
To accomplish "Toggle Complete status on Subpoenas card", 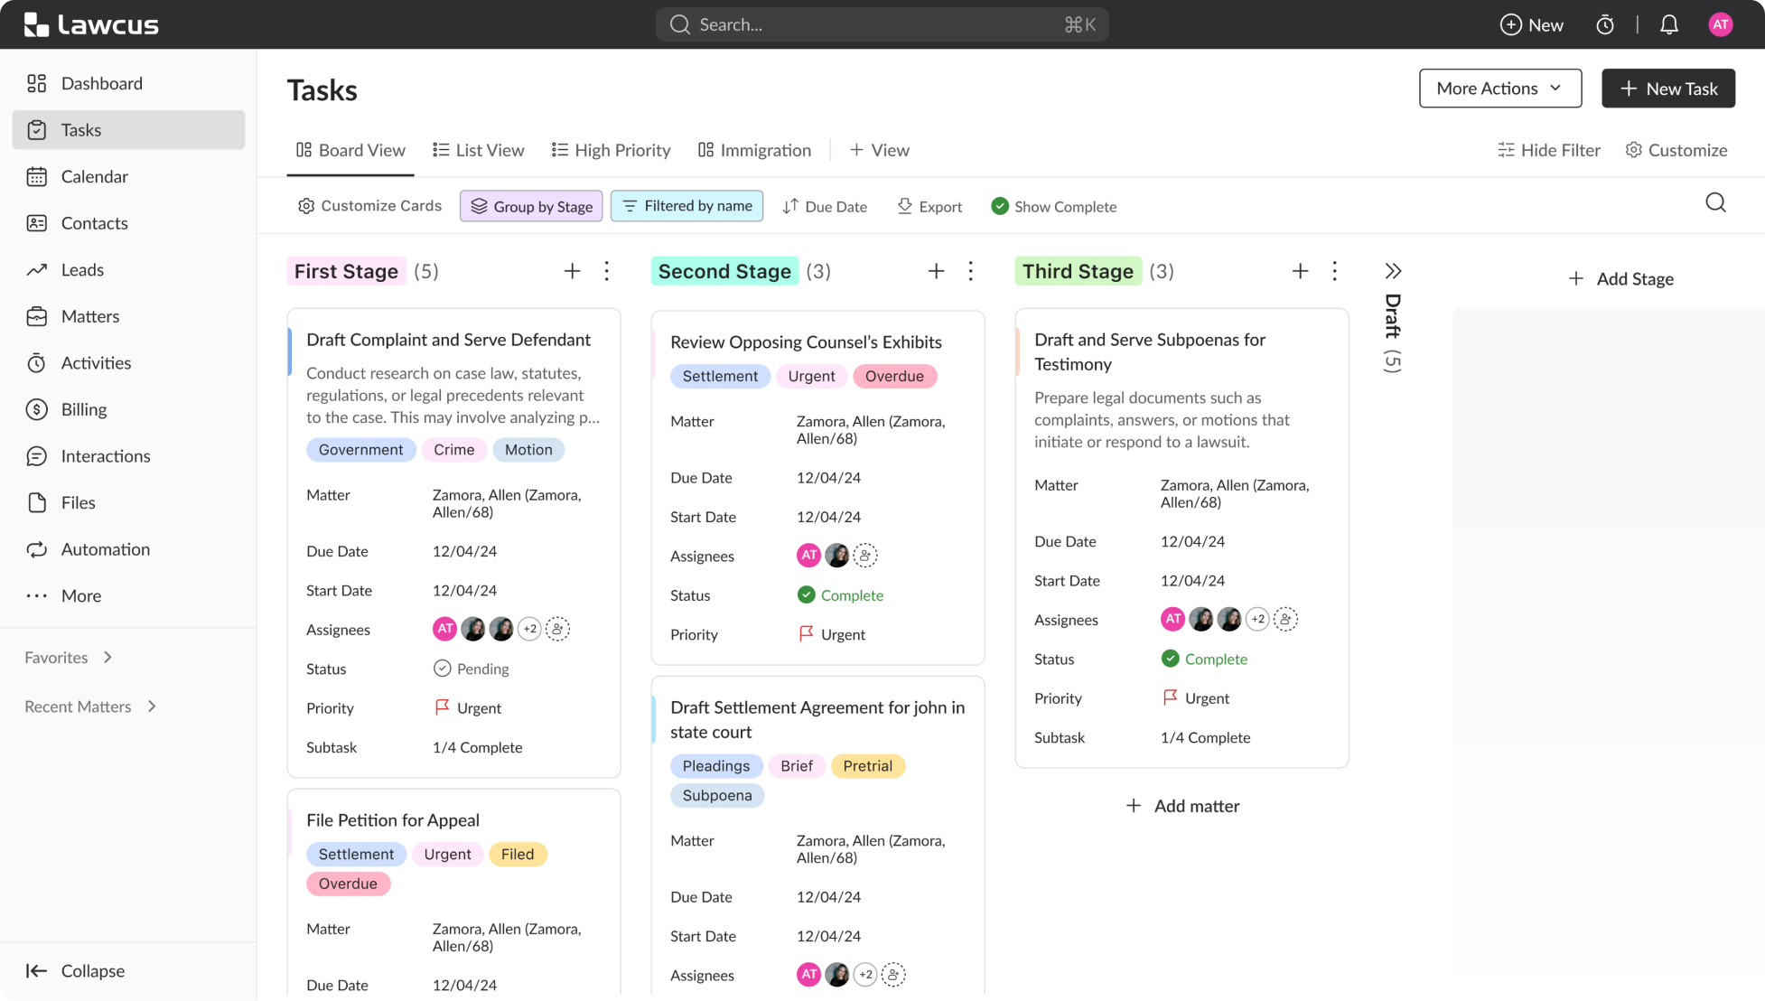I will click(1170, 659).
